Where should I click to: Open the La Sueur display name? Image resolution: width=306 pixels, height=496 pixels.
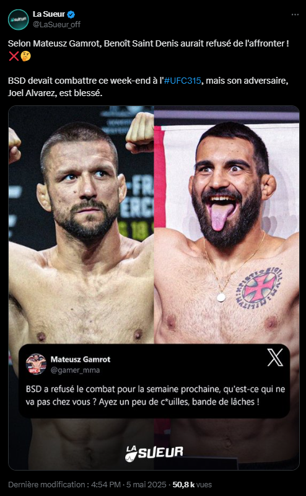pyautogui.click(x=49, y=14)
